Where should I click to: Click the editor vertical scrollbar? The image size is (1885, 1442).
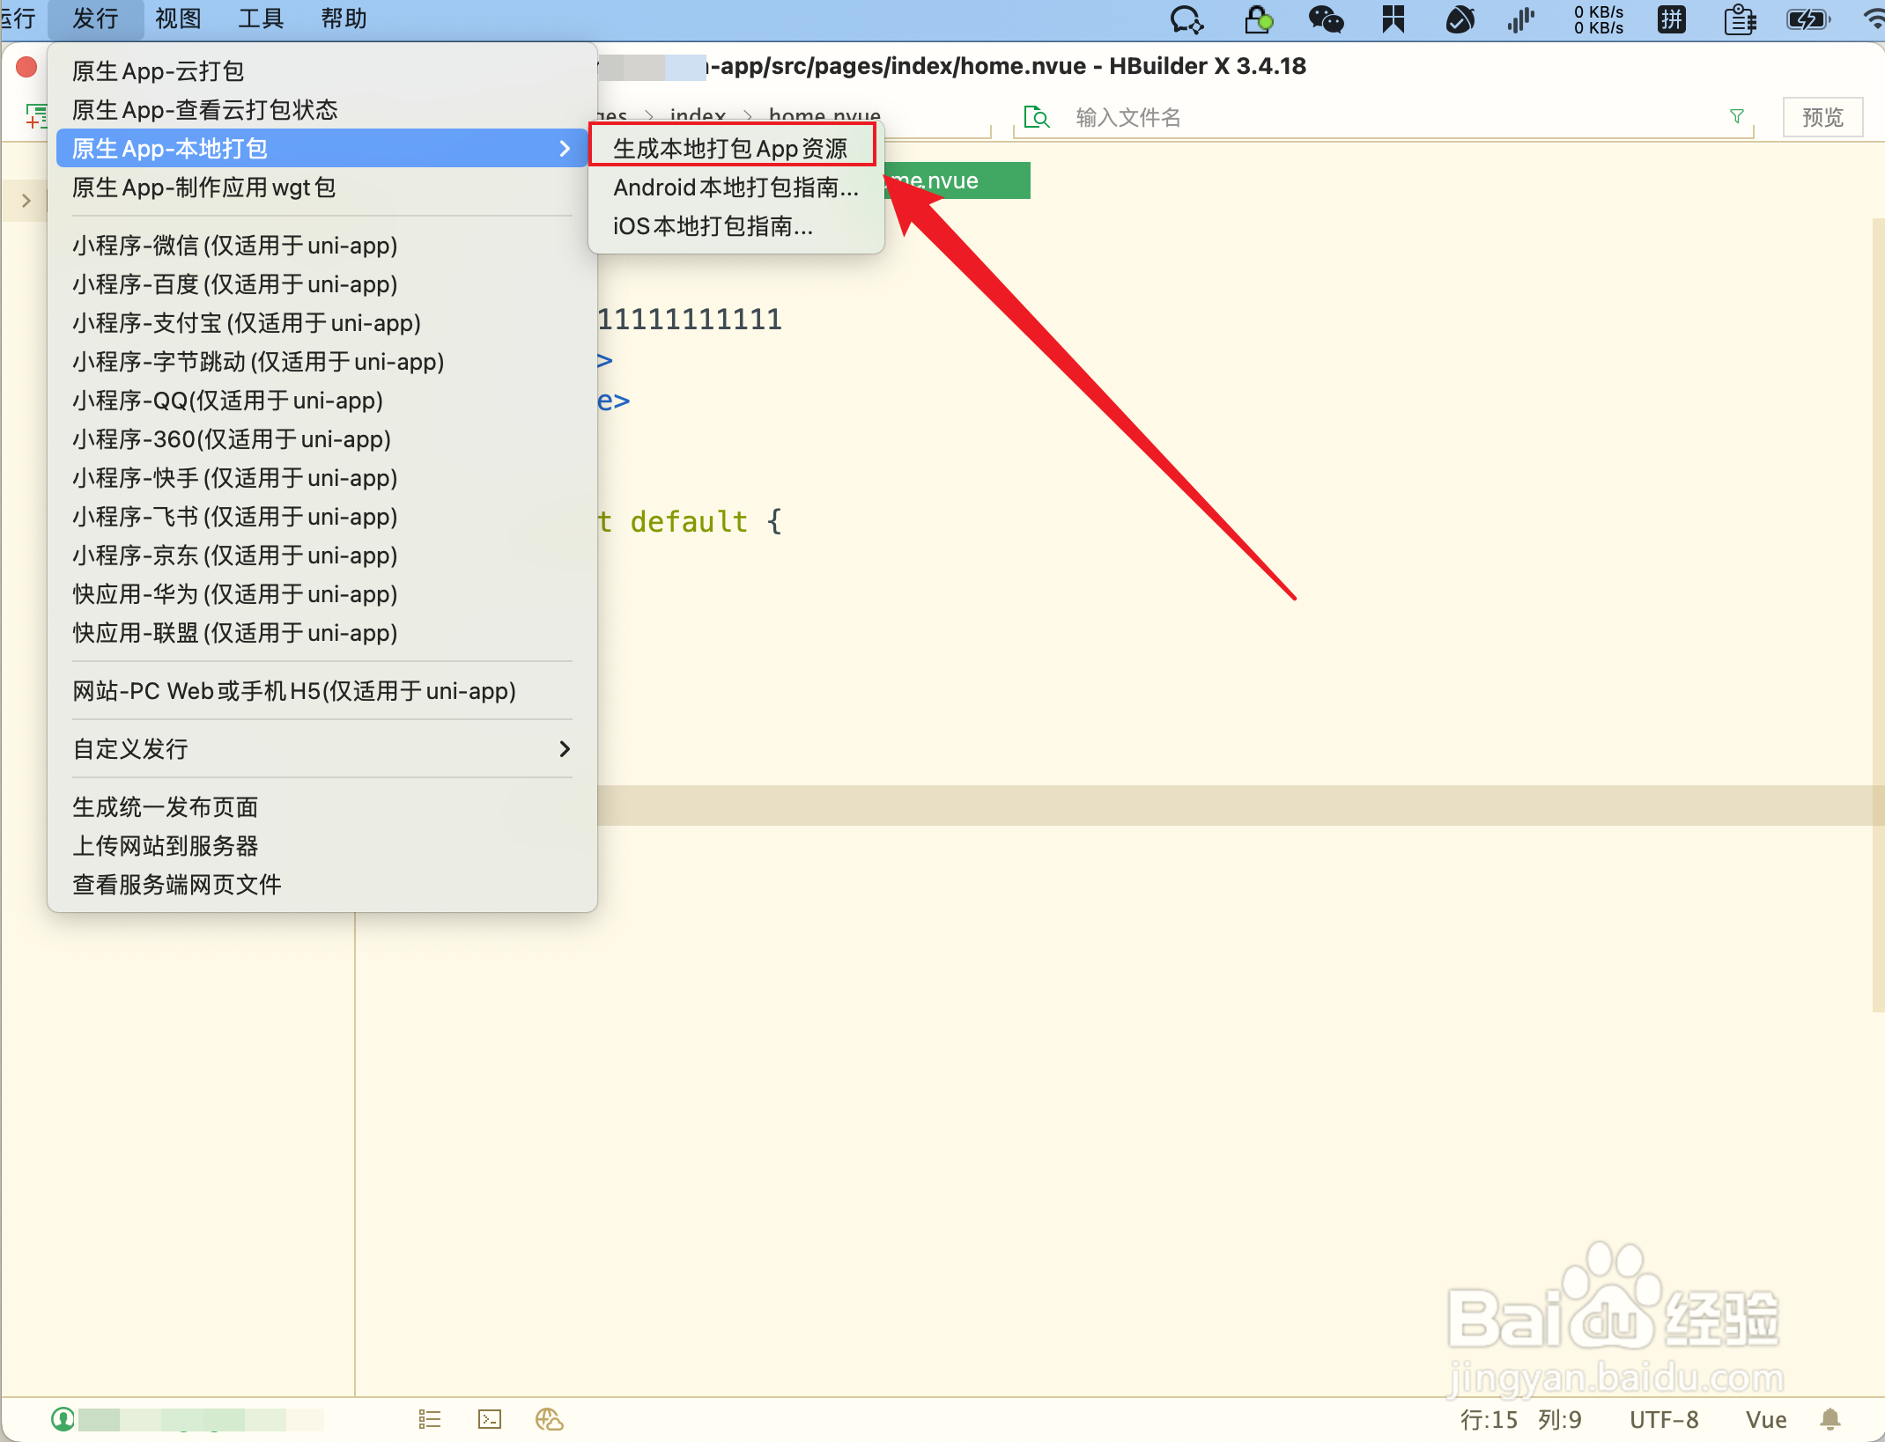click(1878, 616)
